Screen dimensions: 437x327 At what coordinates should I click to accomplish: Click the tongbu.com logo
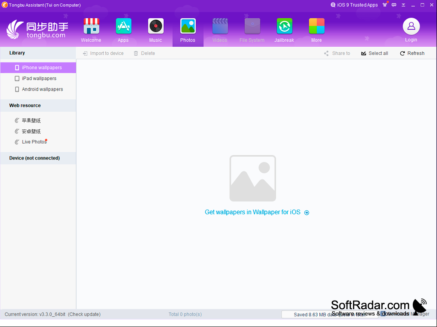pyautogui.click(x=37, y=29)
